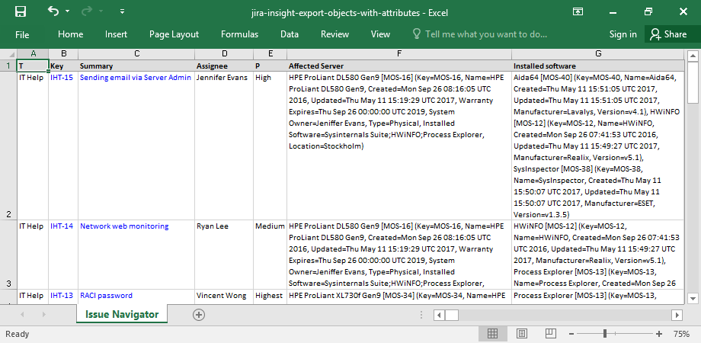The width and height of the screenshot is (701, 343).
Task: Select the 'Installed software' header cell
Action: [x=598, y=66]
